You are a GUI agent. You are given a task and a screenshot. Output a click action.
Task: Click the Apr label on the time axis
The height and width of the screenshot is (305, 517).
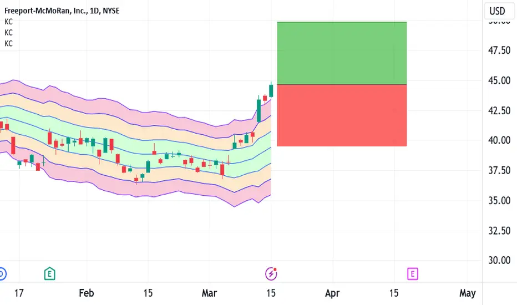(332, 293)
